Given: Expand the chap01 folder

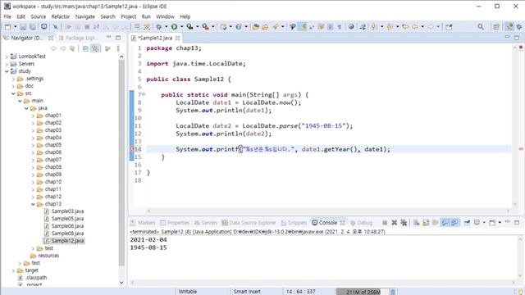Looking at the screenshot, I should pyautogui.click(x=33, y=116).
